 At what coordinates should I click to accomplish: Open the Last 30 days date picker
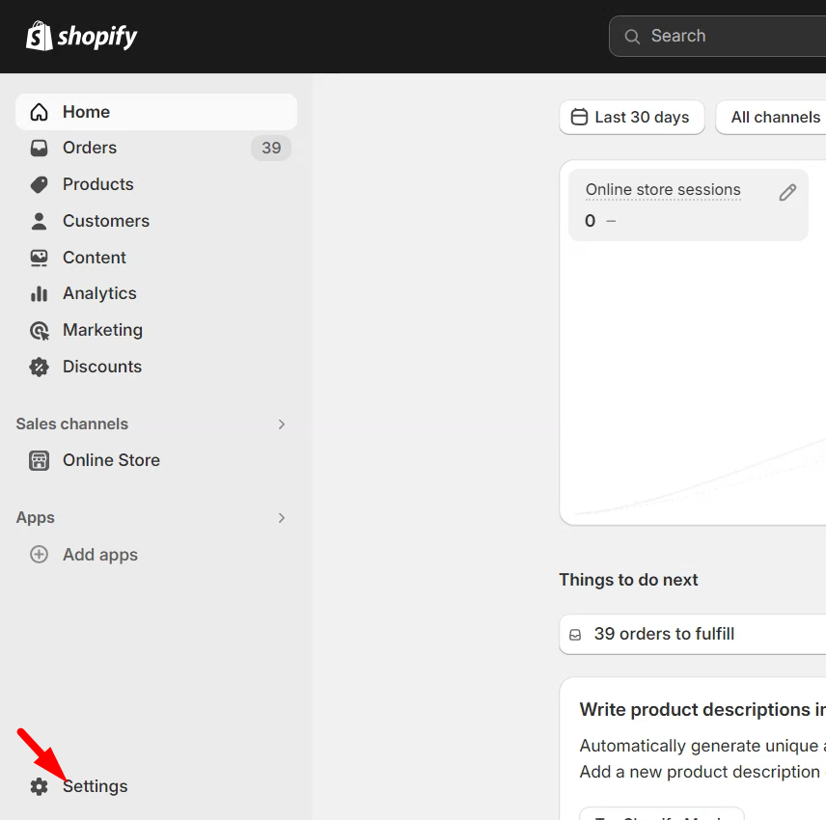tap(631, 118)
